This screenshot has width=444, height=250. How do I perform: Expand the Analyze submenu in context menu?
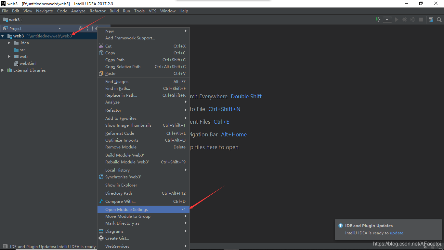point(143,102)
